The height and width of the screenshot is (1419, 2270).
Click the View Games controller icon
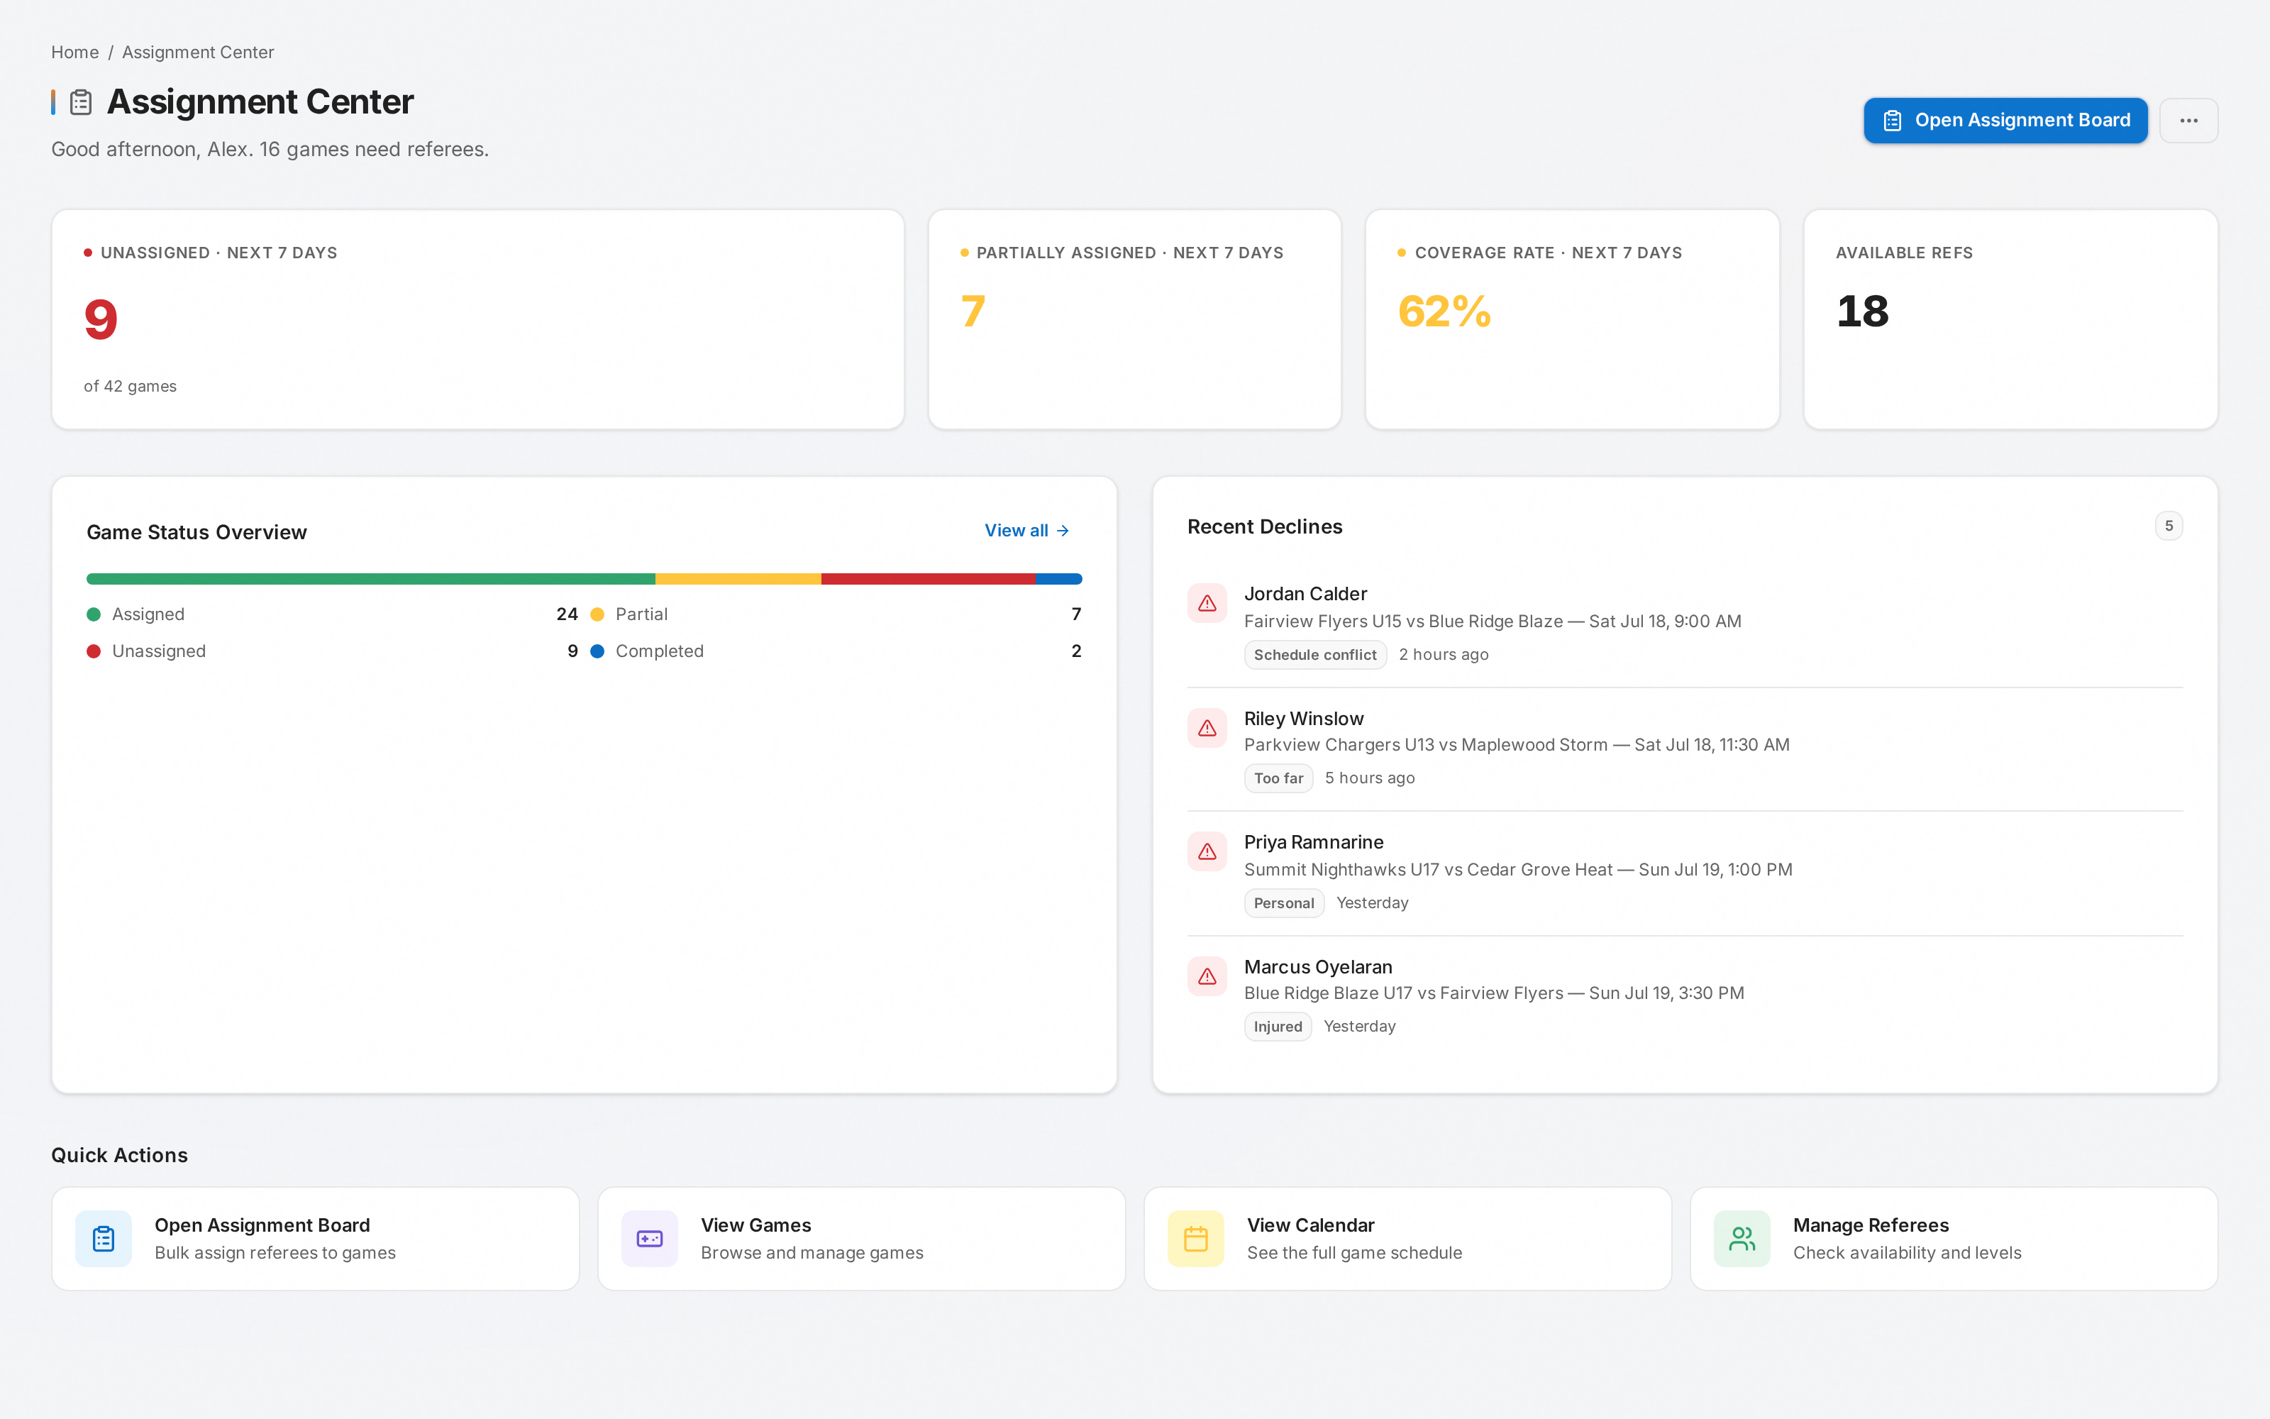coord(649,1239)
